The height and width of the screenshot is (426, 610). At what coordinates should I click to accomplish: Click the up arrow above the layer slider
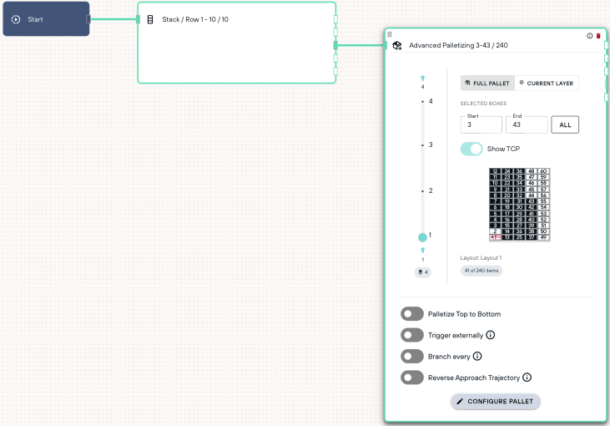[x=423, y=78]
